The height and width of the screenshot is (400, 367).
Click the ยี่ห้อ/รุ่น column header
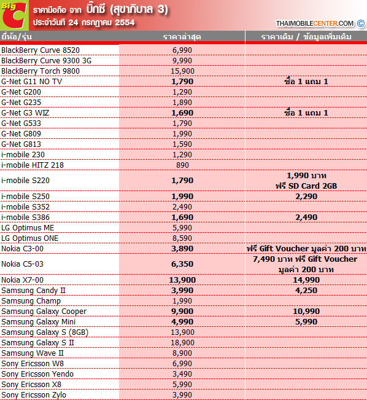tap(17, 36)
